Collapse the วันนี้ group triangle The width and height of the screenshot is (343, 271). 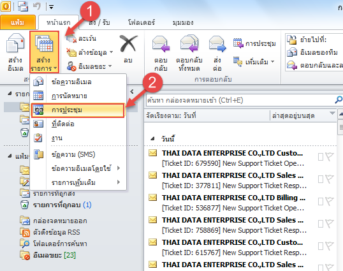(152, 138)
